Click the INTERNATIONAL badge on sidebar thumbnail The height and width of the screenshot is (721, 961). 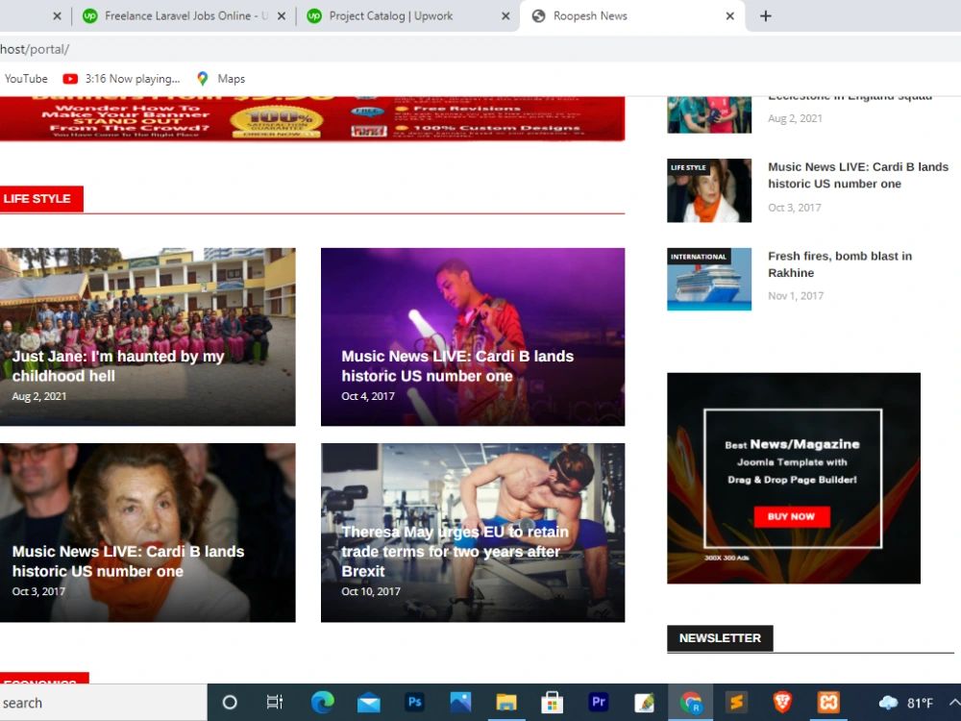click(698, 257)
